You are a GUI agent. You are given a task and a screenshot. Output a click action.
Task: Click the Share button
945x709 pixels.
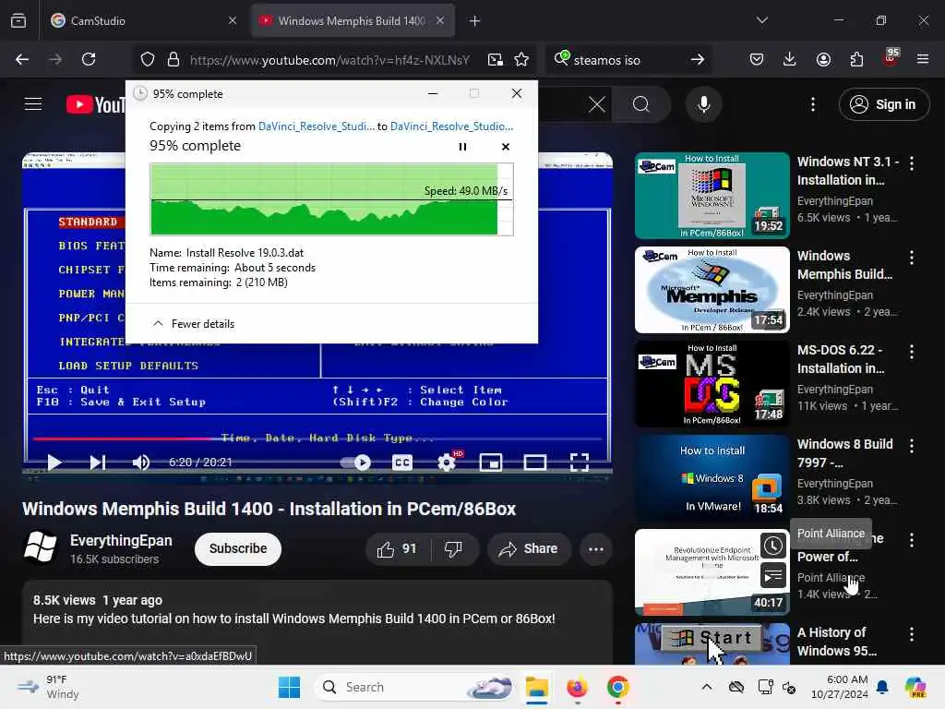click(x=528, y=548)
